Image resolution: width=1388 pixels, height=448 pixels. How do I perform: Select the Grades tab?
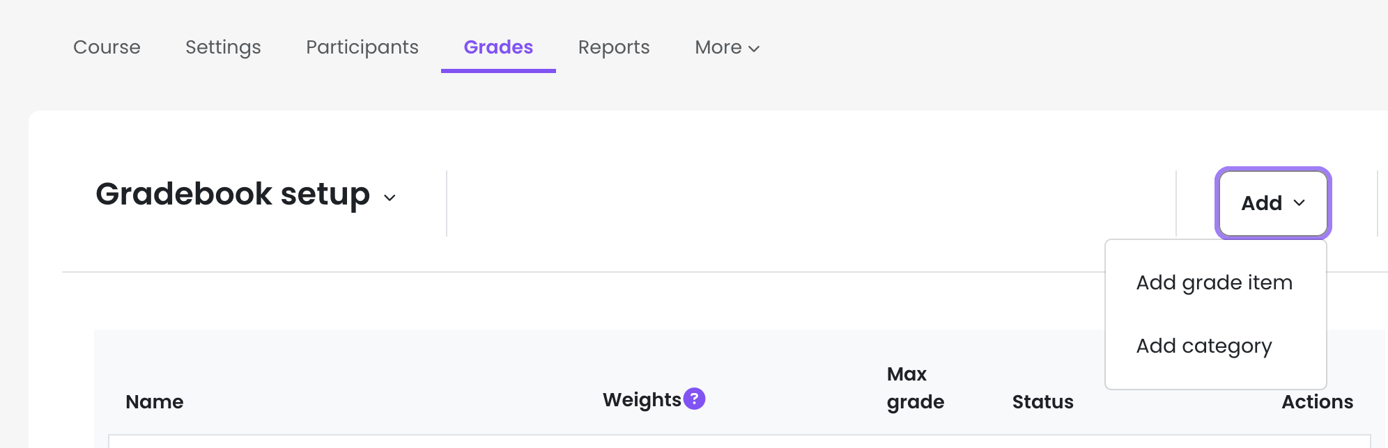[x=498, y=47]
